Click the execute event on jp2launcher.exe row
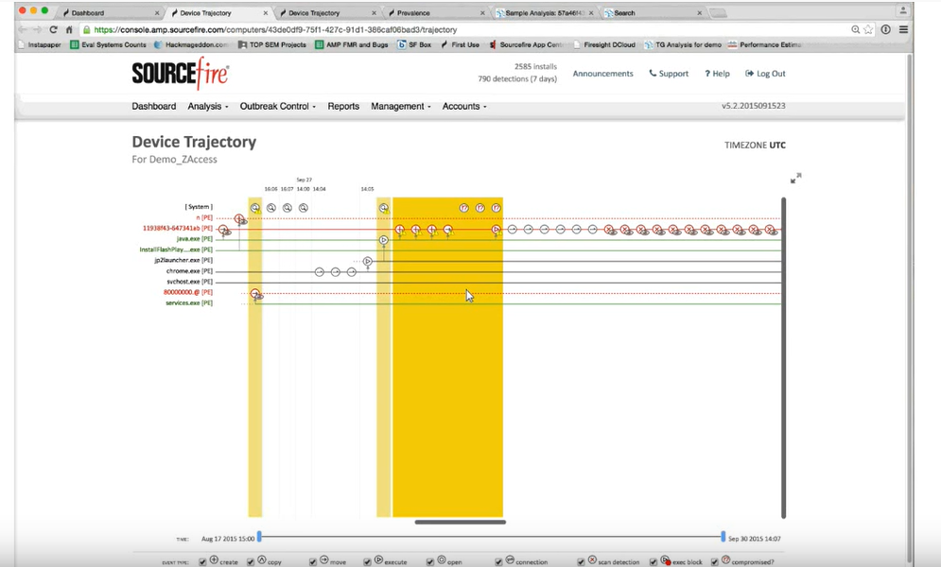 click(x=367, y=262)
